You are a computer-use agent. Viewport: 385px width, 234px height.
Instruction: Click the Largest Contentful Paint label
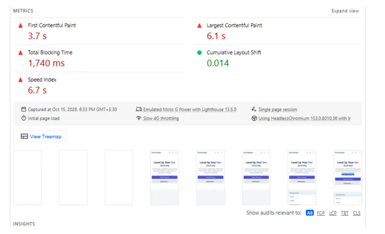[x=234, y=25]
